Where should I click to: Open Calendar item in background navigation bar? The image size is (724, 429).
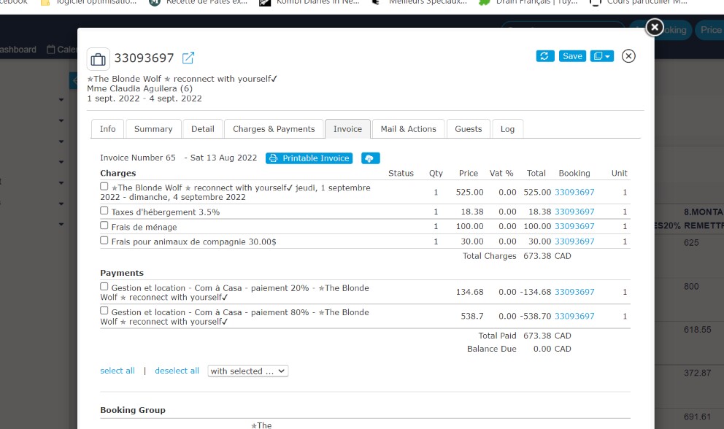click(x=62, y=50)
